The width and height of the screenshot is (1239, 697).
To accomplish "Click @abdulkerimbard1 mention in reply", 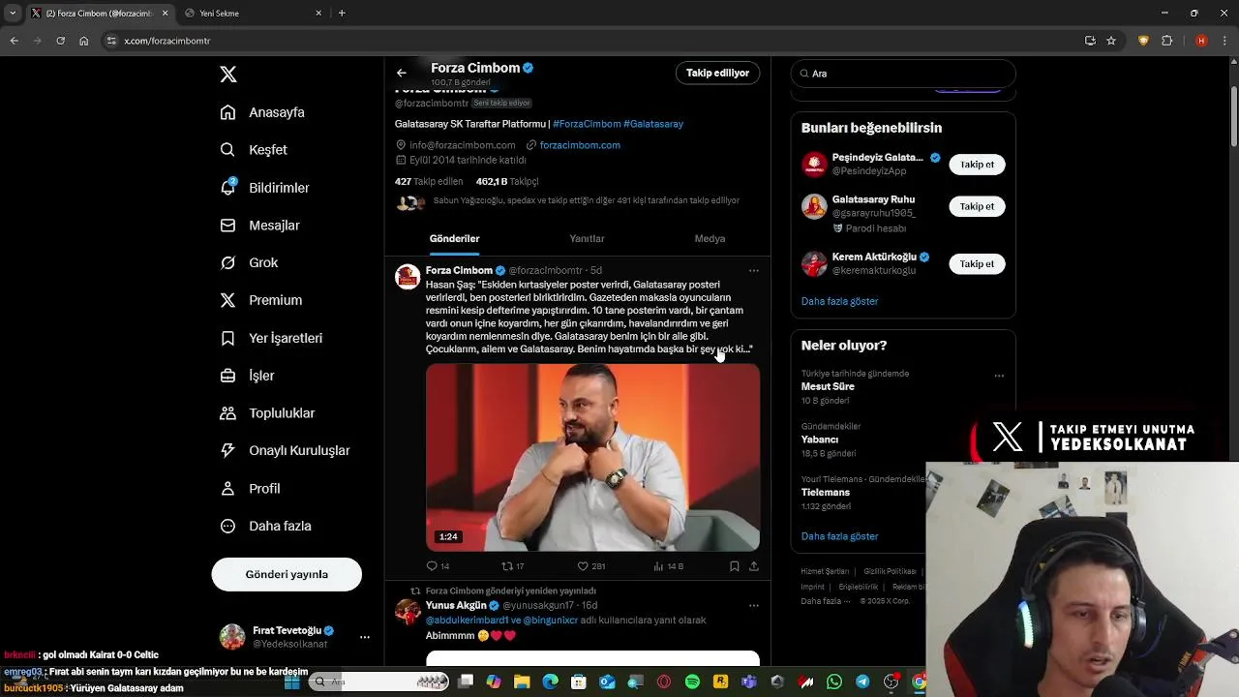I will [x=467, y=621].
